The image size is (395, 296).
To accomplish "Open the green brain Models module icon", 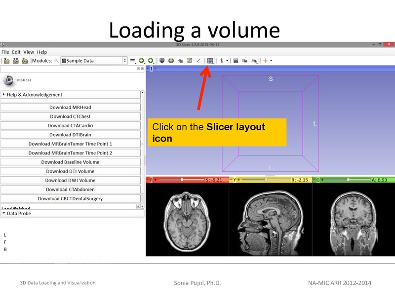I will point(171,60).
